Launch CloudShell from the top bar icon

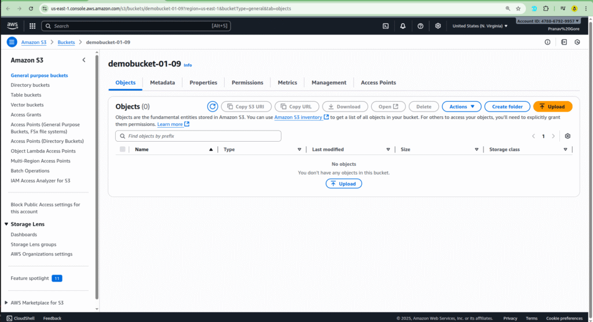coord(385,26)
